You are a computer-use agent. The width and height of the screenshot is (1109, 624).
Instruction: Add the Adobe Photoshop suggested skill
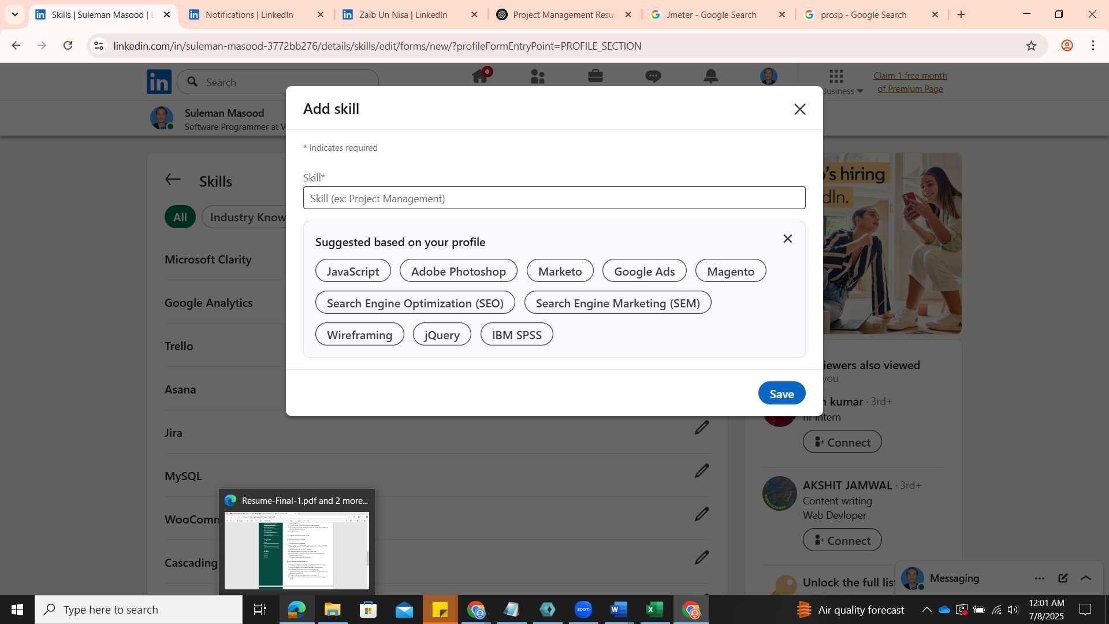(x=458, y=271)
